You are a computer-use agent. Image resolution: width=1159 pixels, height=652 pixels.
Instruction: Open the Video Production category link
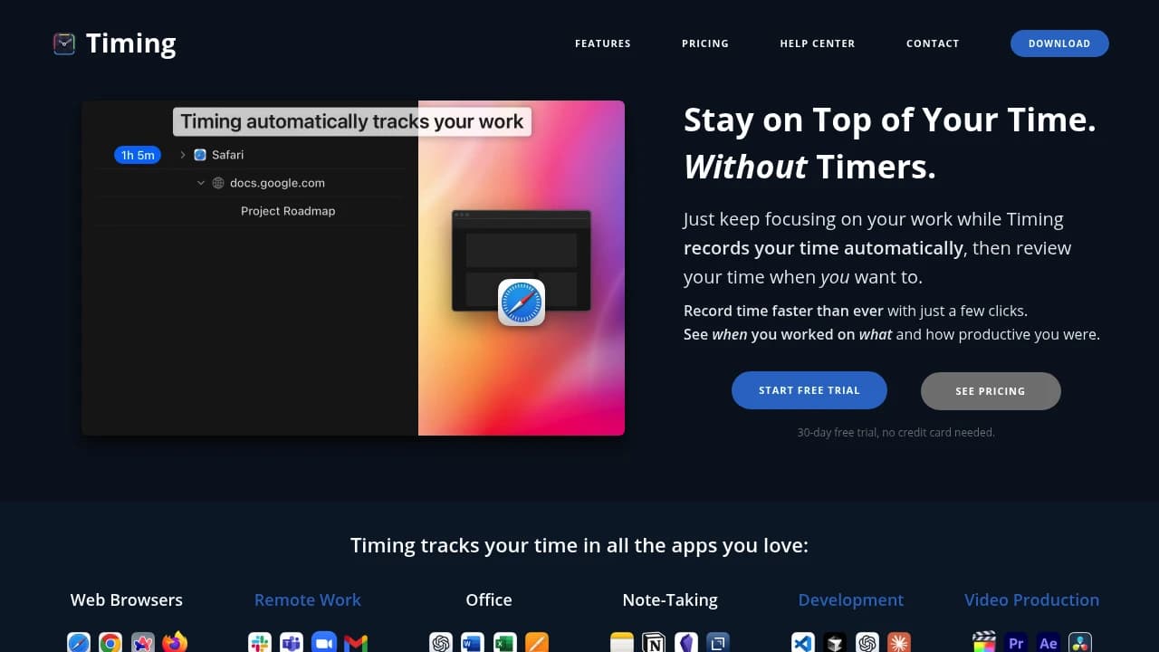(x=1032, y=599)
